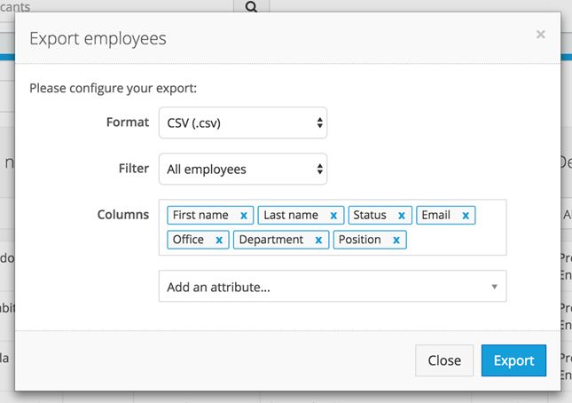The width and height of the screenshot is (572, 403).
Task: Open the Filter All employees dropdown
Action: tap(242, 170)
